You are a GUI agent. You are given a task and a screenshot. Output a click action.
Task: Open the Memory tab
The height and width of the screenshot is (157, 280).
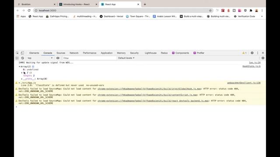coord(121,53)
